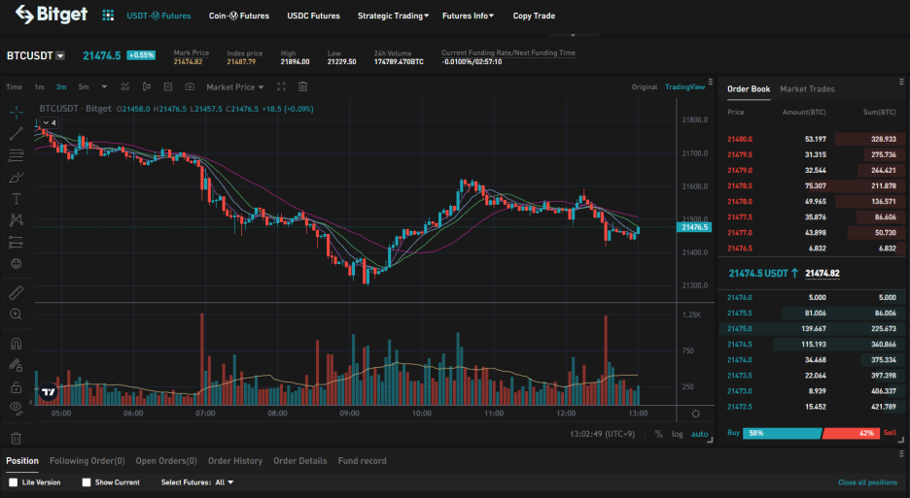The height and width of the screenshot is (498, 910).
Task: Click the Sell 42% ratio bar
Action: tap(851, 433)
